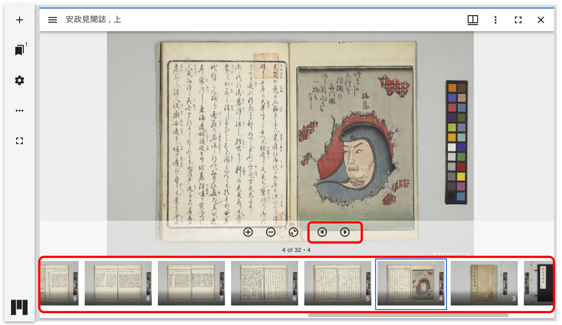This screenshot has width=562, height=325.
Task: Open the window options vertical dots menu
Action: (495, 20)
